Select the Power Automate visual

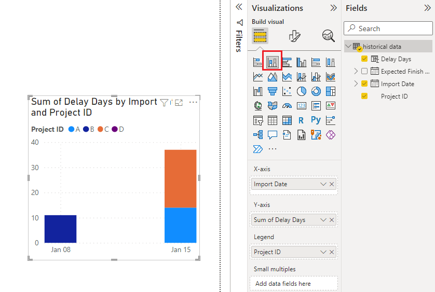coord(257,149)
